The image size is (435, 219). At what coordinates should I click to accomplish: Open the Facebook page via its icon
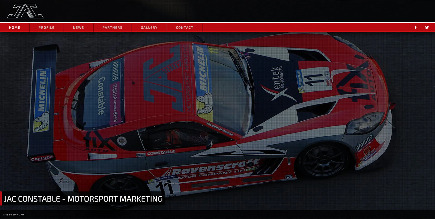[x=416, y=27]
